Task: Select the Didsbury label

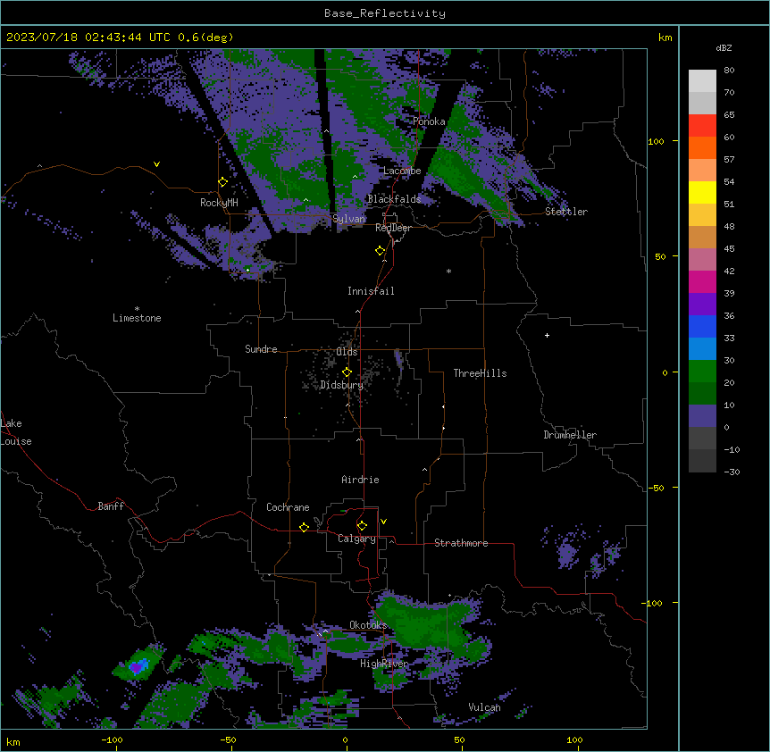Action: pyautogui.click(x=342, y=385)
